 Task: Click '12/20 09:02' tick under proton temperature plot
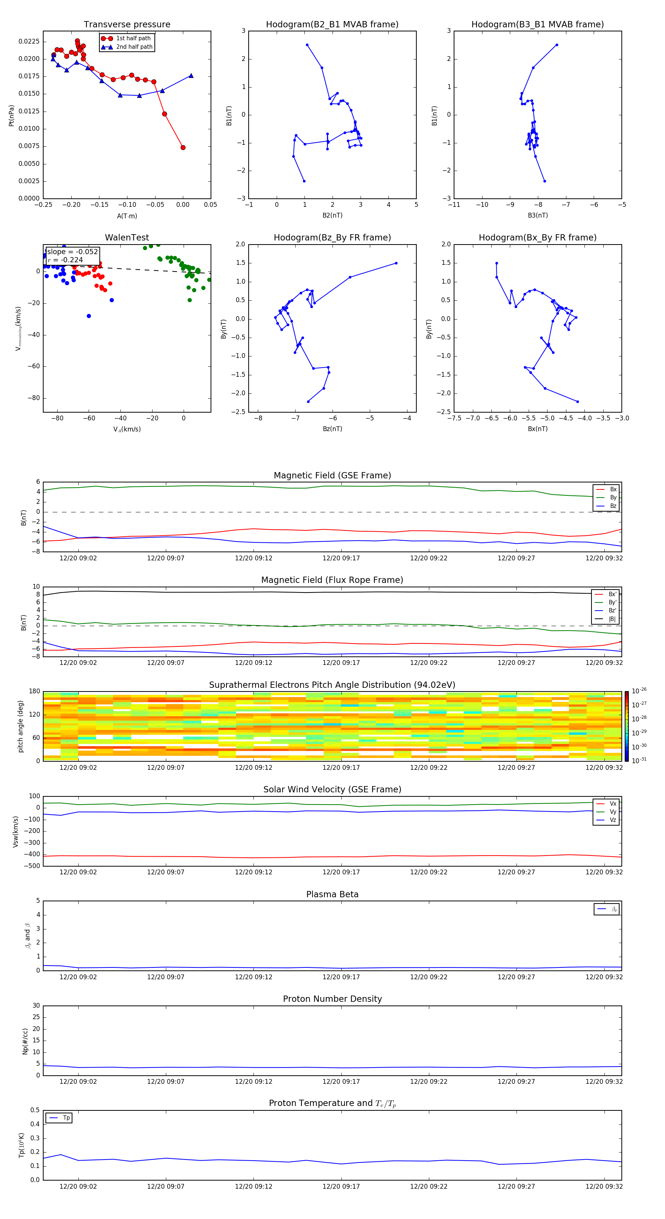[x=78, y=1186]
